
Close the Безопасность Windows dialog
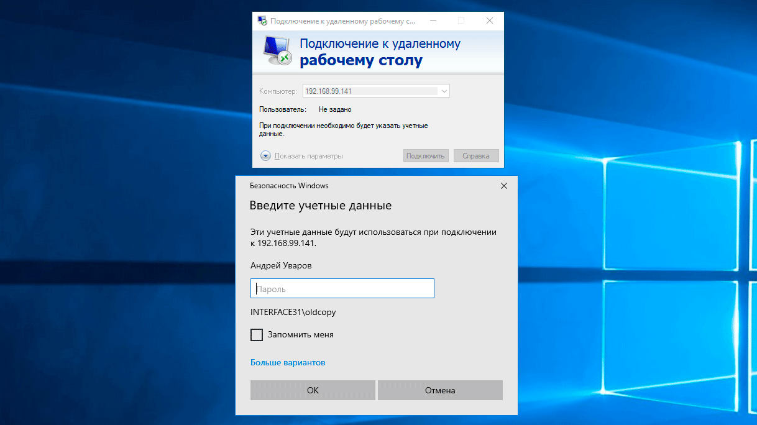coord(504,186)
